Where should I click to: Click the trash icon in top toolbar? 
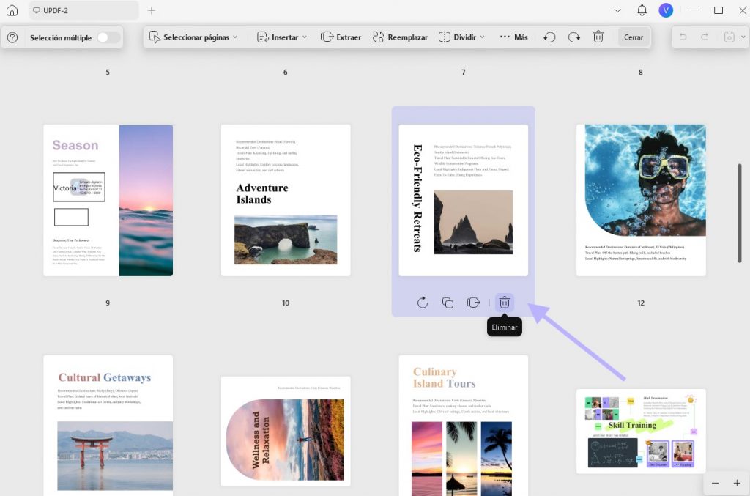[x=598, y=37]
